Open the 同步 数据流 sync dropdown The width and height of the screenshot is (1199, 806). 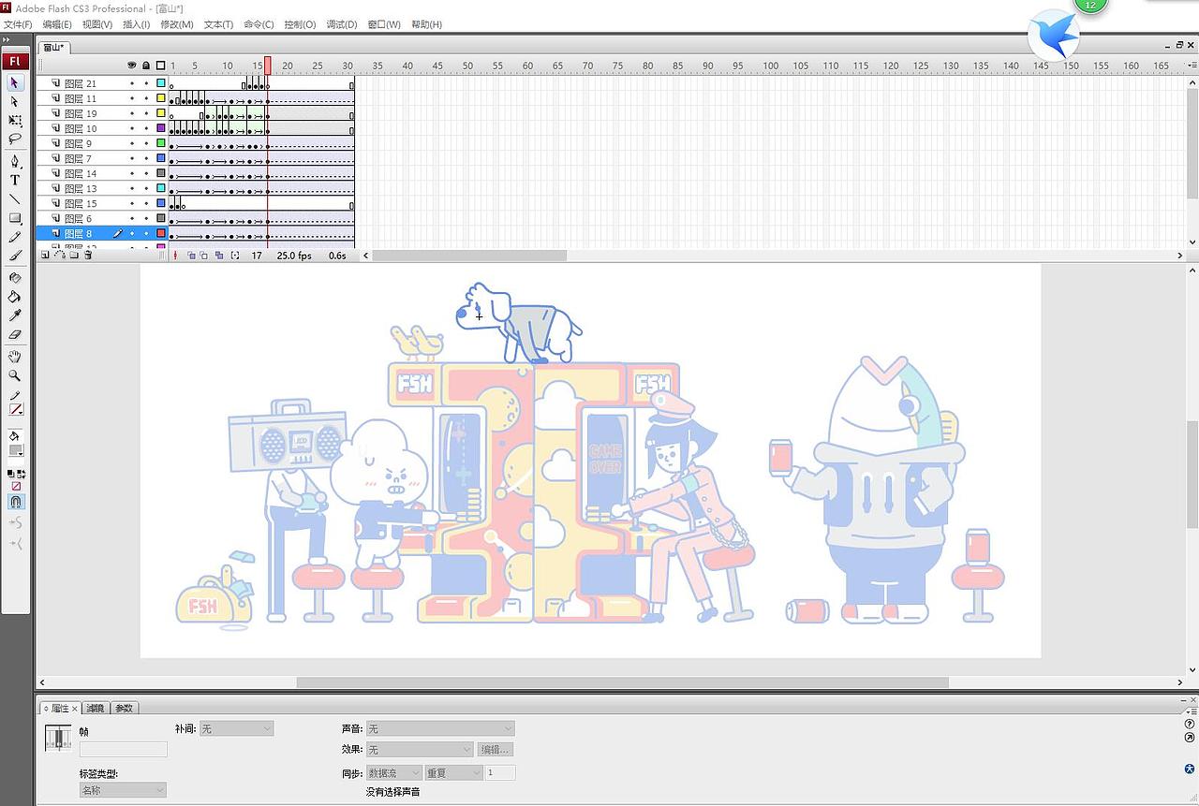pyautogui.click(x=393, y=773)
